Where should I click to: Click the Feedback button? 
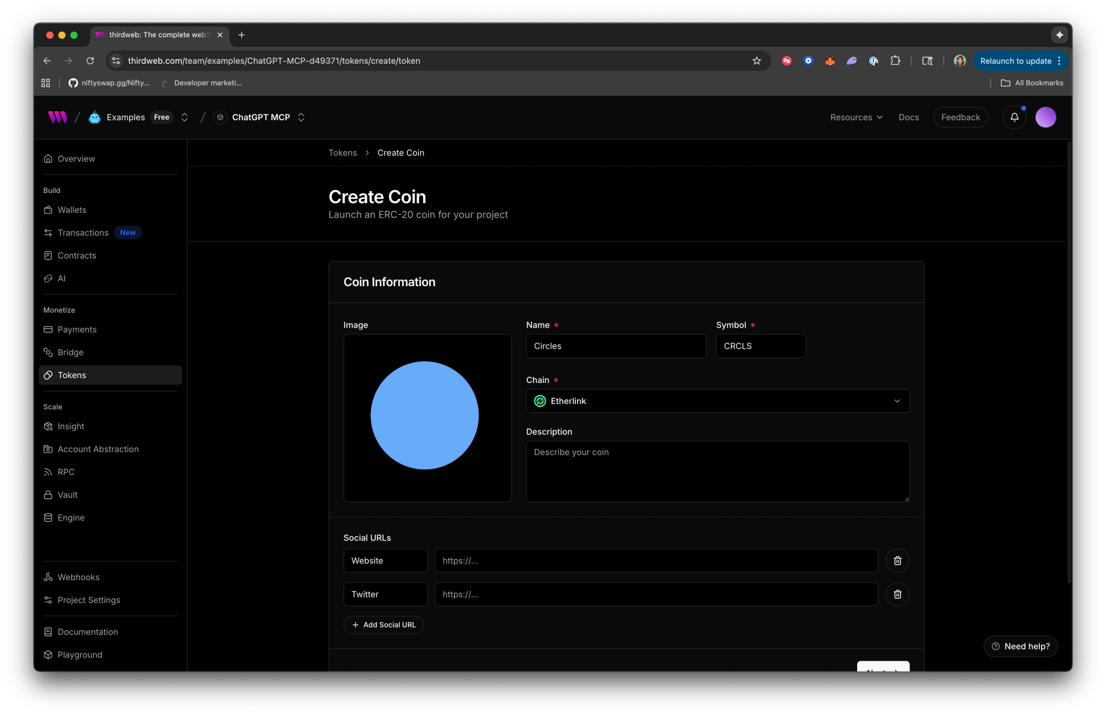click(960, 117)
